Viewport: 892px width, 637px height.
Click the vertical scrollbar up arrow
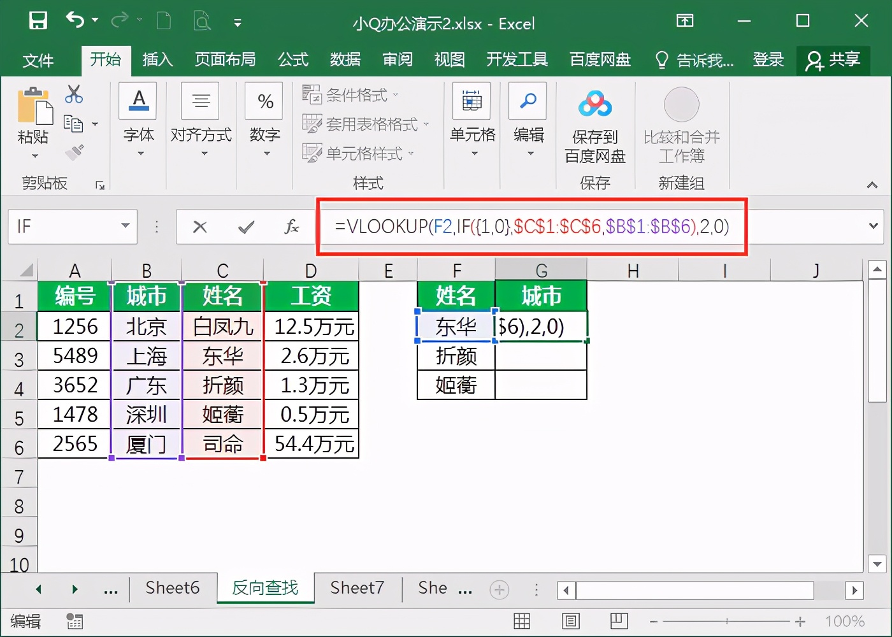(877, 269)
